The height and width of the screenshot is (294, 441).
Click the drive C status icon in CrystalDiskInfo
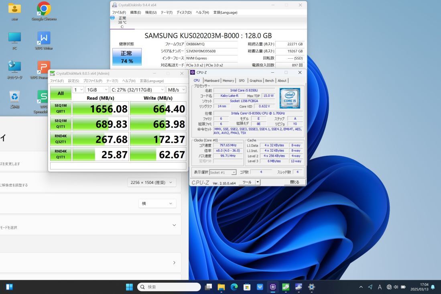pos(112,18)
